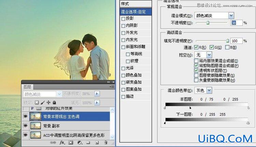Create new adjustment layer icon
This screenshot has height=147, width=256.
[79, 143]
